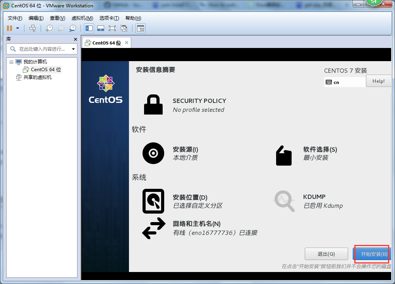Click the cn keyboard layout indicator
The height and width of the screenshot is (284, 395).
(345, 82)
